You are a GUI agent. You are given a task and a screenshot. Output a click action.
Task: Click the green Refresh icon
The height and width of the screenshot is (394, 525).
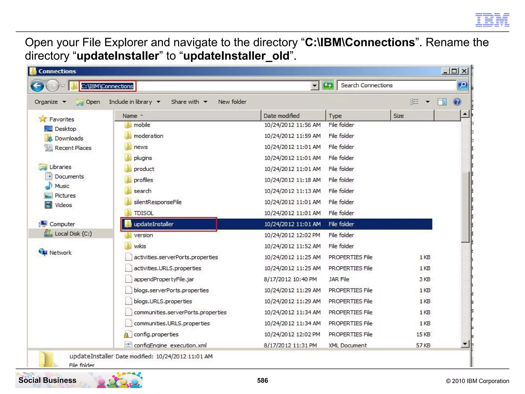[x=328, y=85]
